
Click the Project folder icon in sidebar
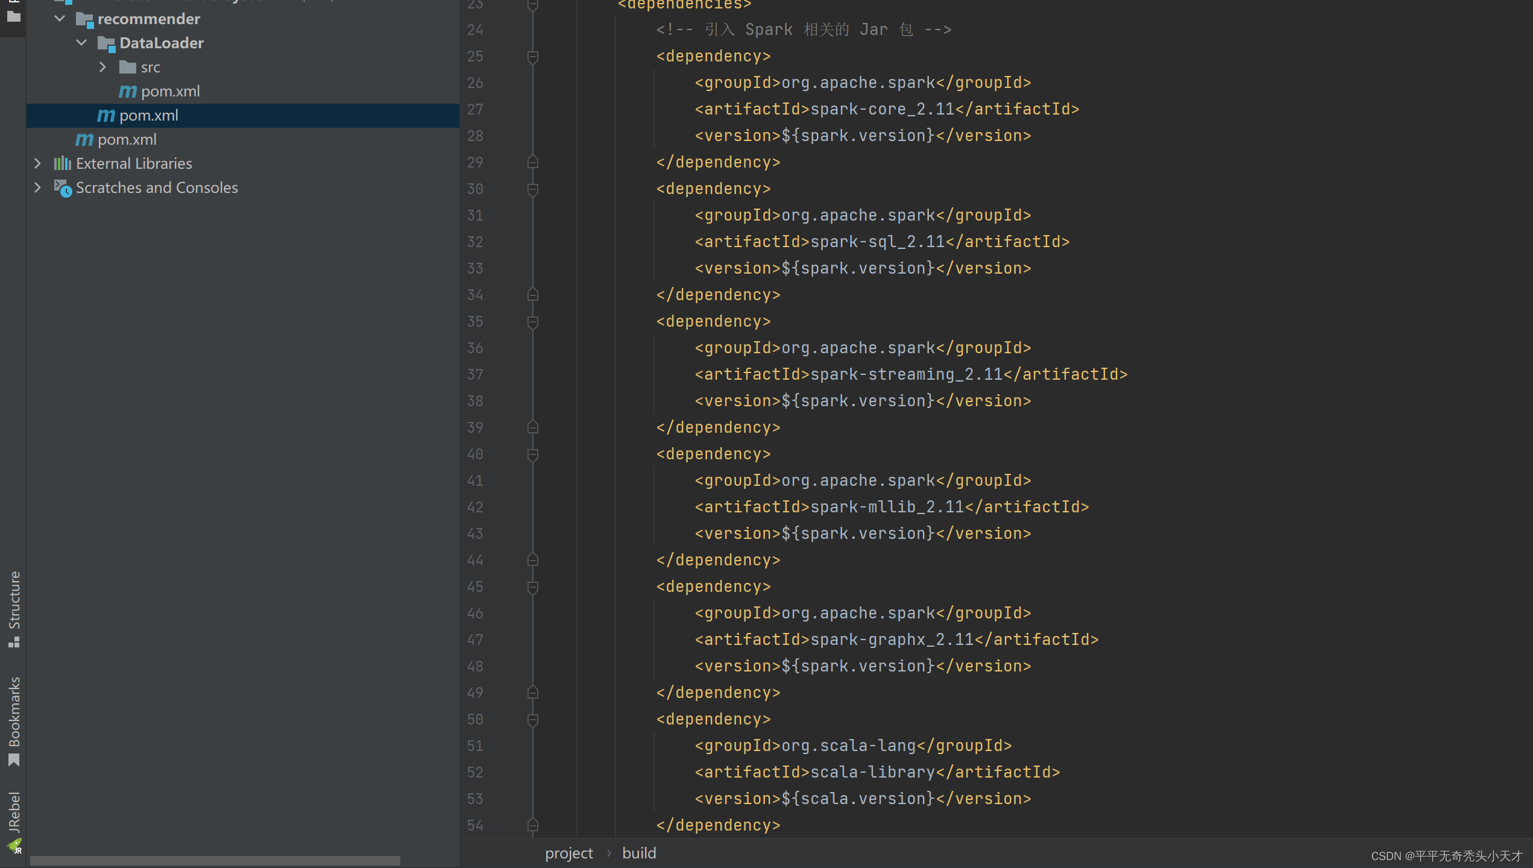[x=13, y=16]
